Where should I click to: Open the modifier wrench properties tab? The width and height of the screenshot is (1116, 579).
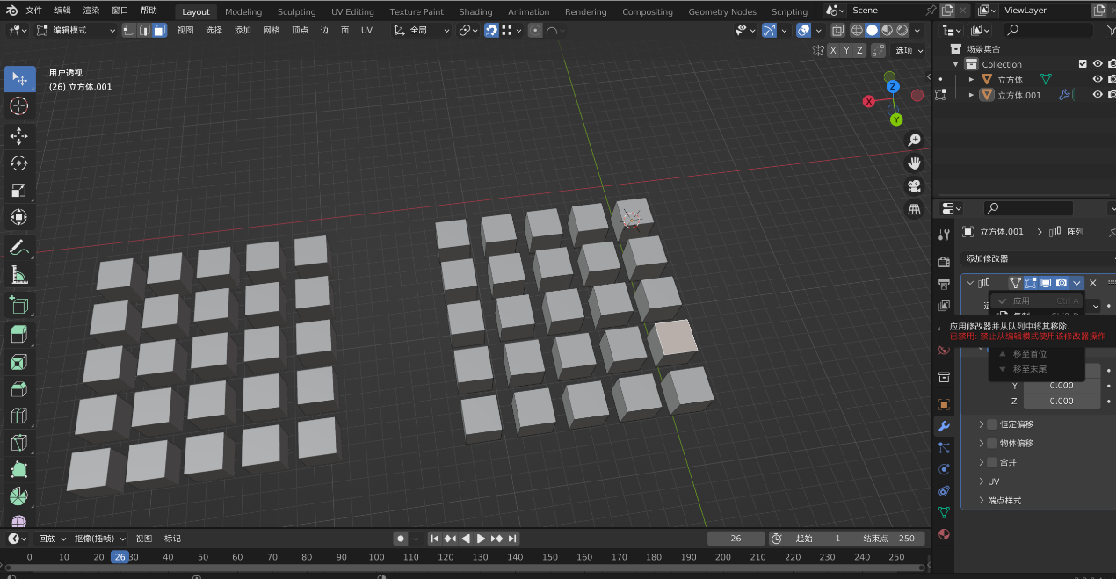pos(944,426)
